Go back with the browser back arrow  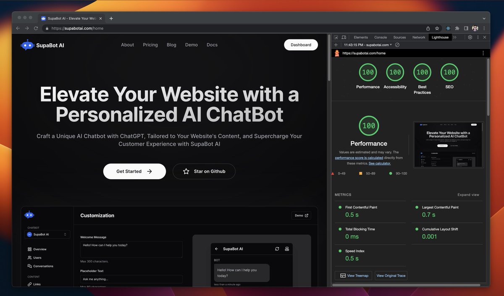pos(18,28)
